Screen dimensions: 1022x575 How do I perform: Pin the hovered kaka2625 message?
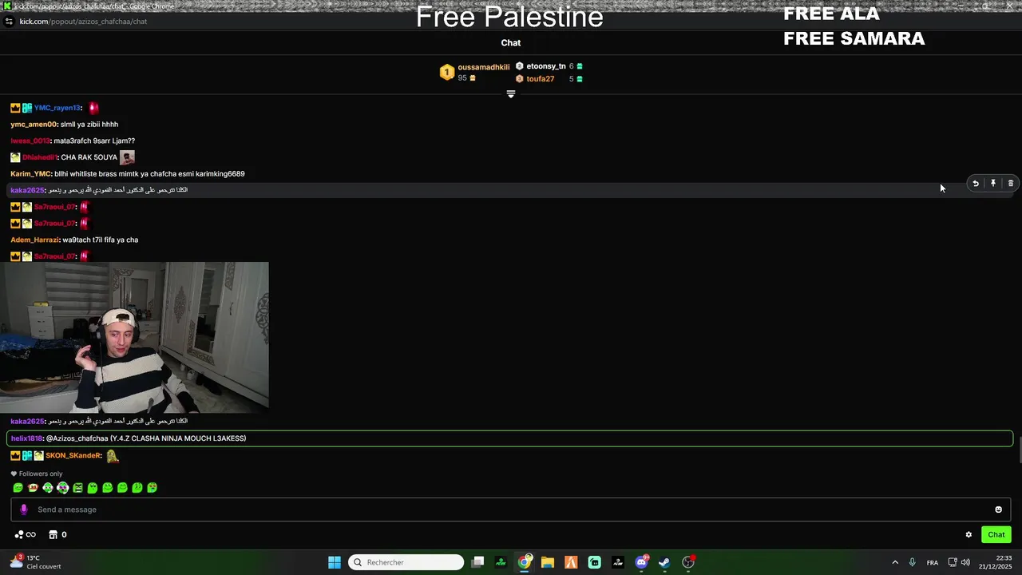[993, 184]
